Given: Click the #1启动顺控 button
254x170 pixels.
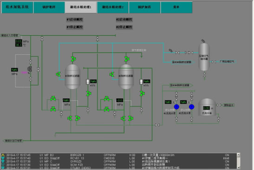Looking at the screenshot, I should pyautogui.click(x=75, y=20).
